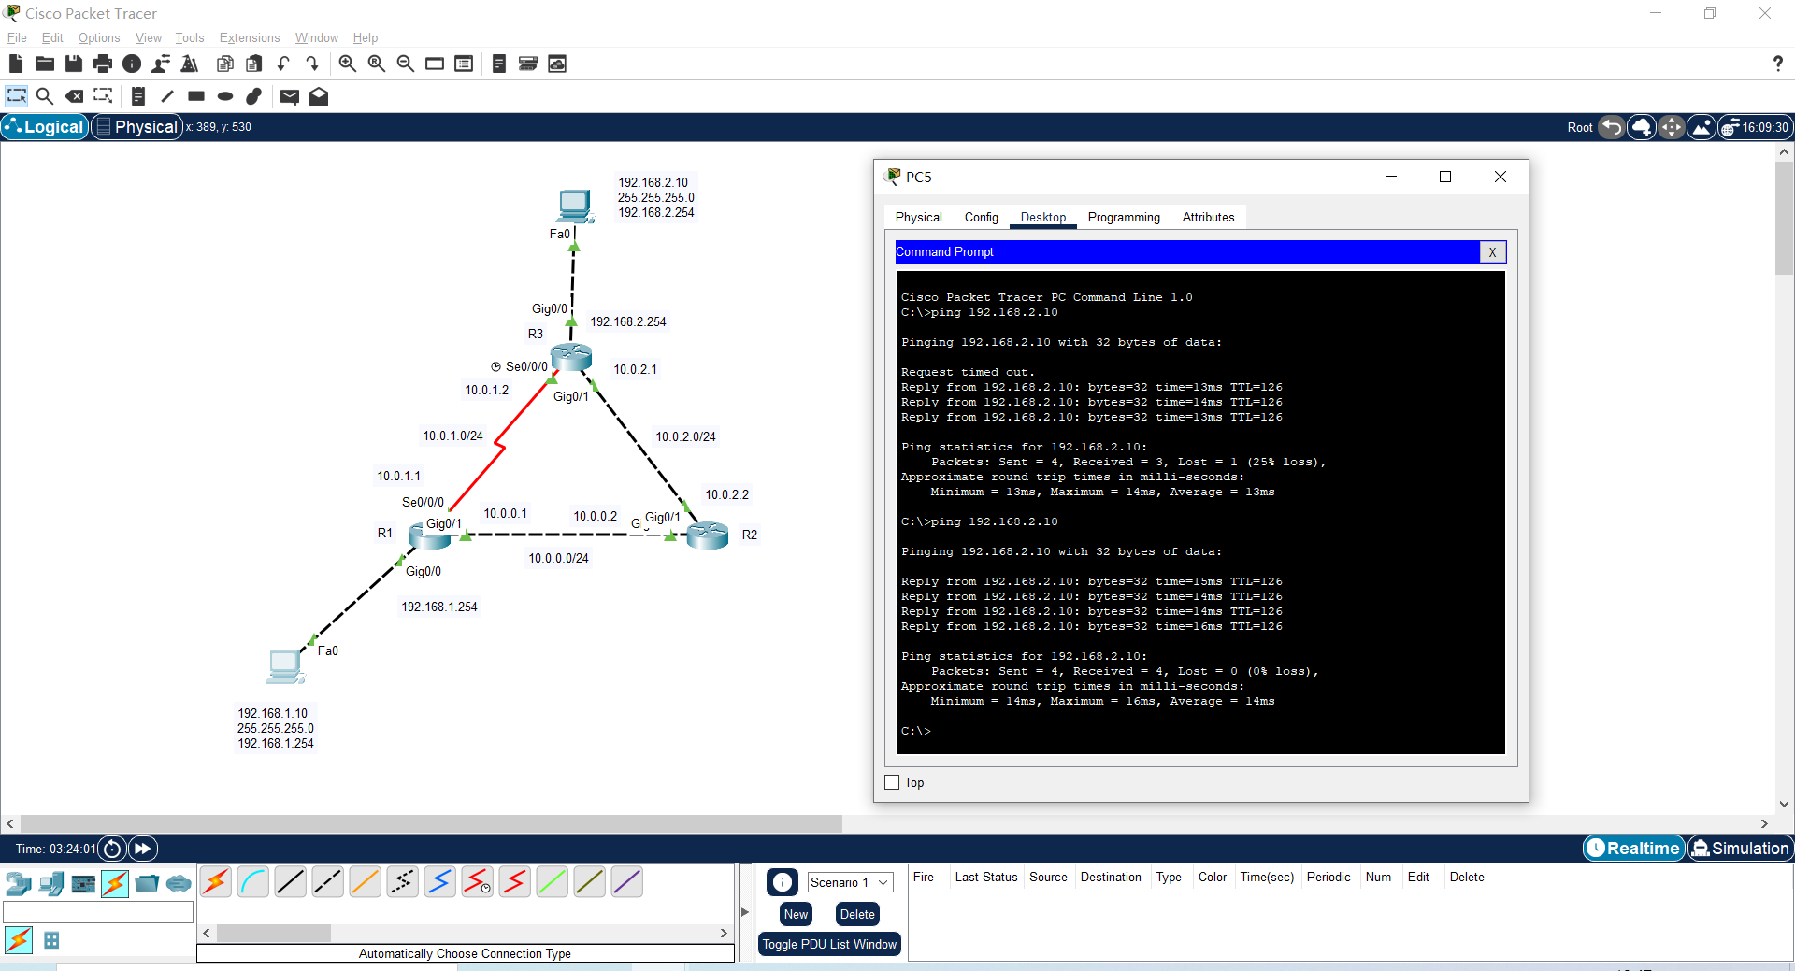
Task: Click the Delete scenario button
Action: point(857,914)
